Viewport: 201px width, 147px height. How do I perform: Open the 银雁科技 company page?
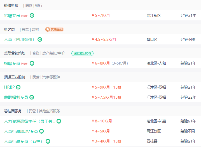tap(11, 5)
